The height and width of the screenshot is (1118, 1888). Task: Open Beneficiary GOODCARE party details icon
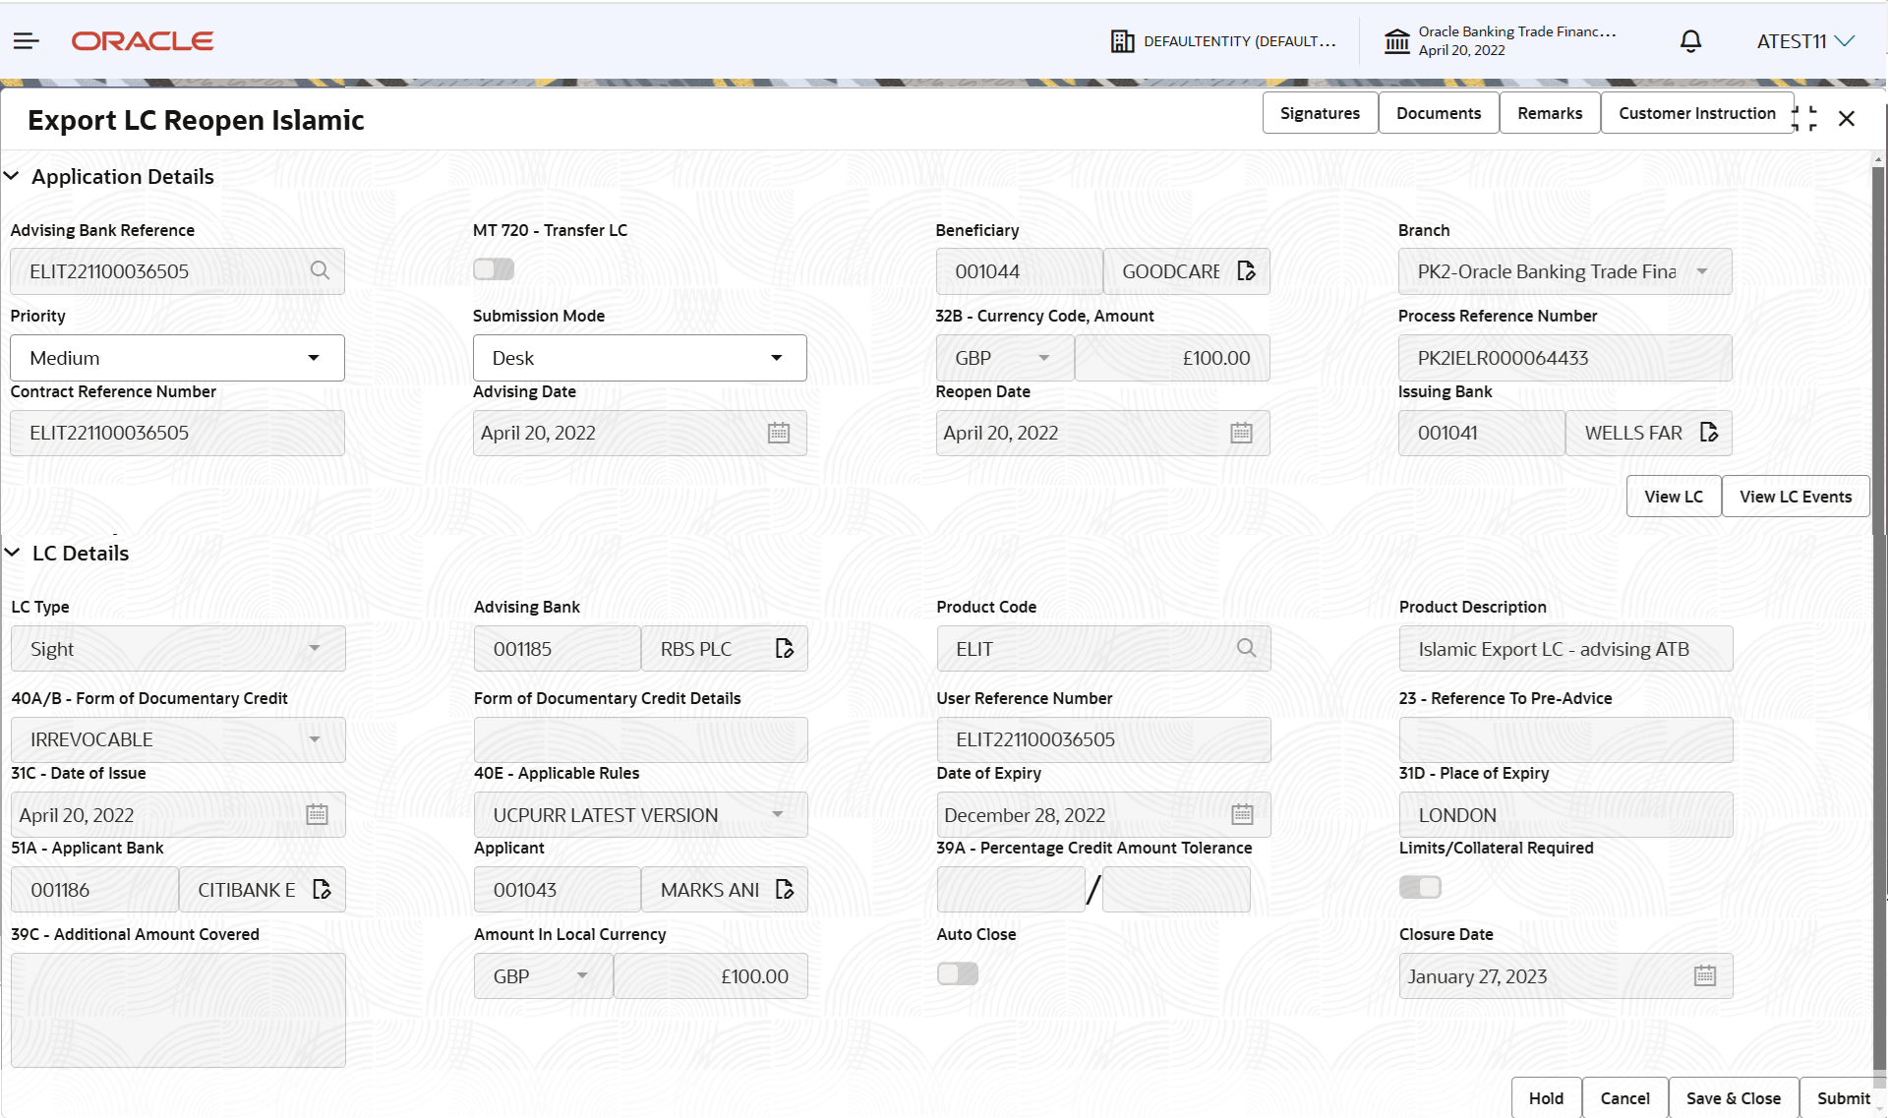1247,270
